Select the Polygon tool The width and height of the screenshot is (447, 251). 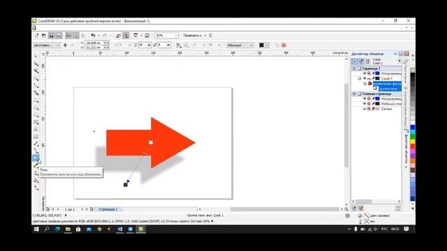pos(36,114)
